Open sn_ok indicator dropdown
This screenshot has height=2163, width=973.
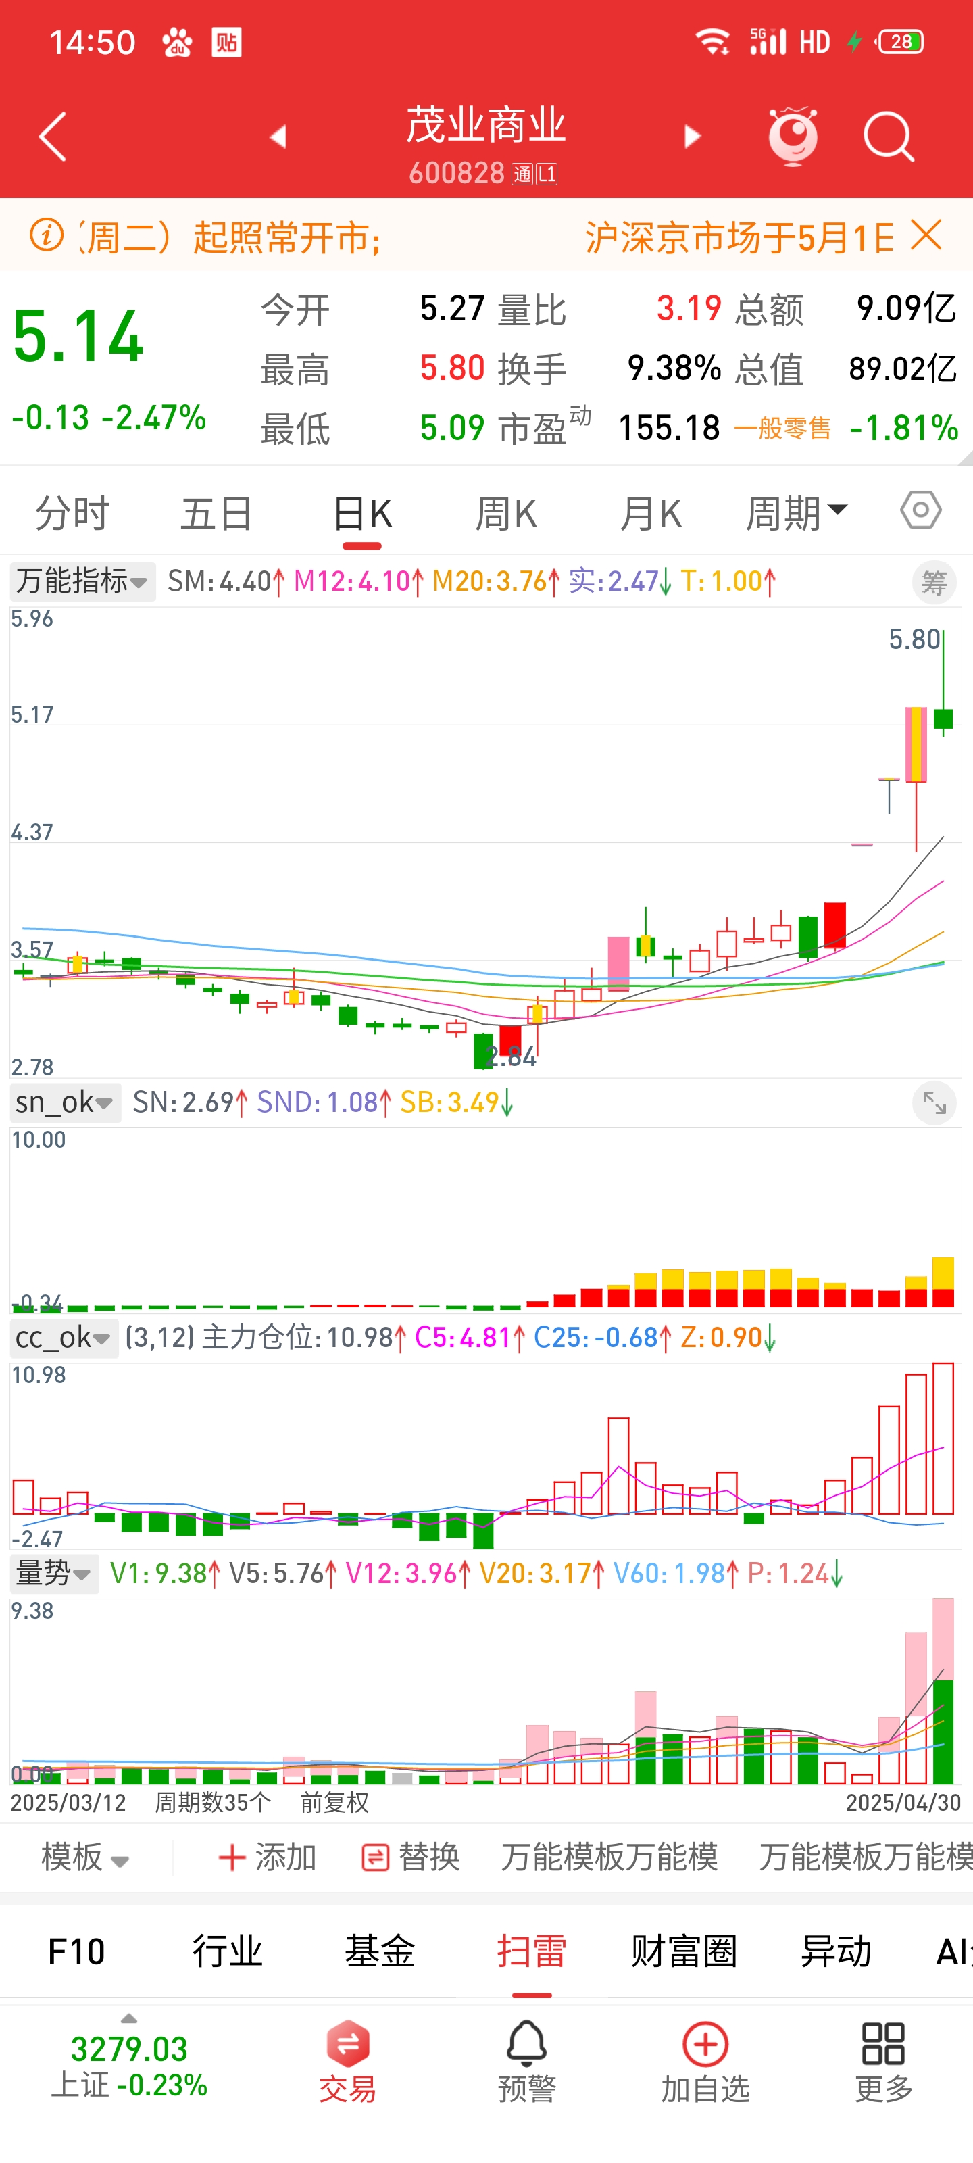pos(65,1102)
